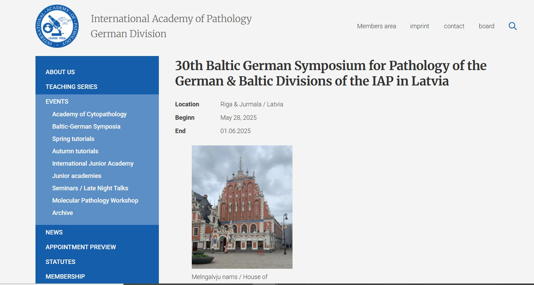Image resolution: width=534 pixels, height=285 pixels.
Task: Open the Spring tutorials page
Action: [x=73, y=139]
